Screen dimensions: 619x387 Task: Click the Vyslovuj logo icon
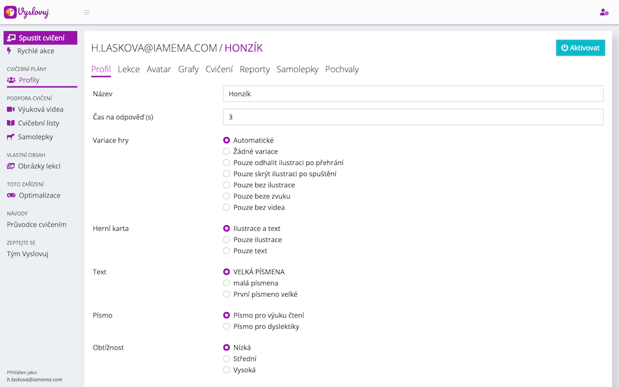10,12
